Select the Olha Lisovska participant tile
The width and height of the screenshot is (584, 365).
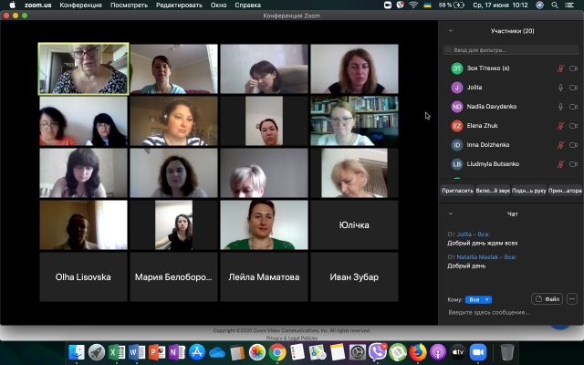pos(83,277)
